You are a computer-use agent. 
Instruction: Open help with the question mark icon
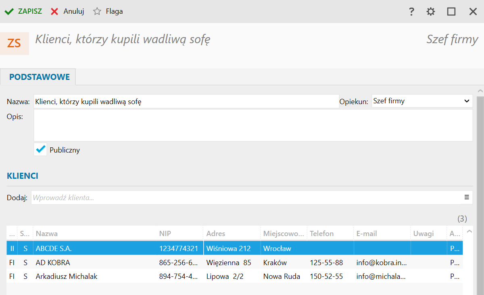[411, 12]
